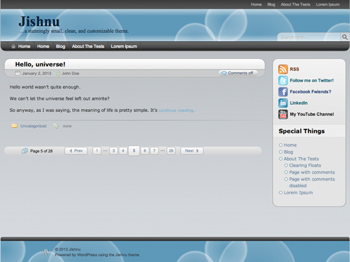Screen dimensions: 350x262
Task: Click the tag icon beside none
Action: pyautogui.click(x=56, y=126)
